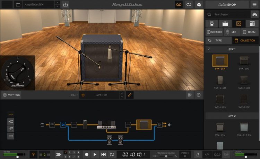The height and width of the screenshot is (159, 260).
Task: Switch to the MIC tab
Action: click(x=232, y=32)
